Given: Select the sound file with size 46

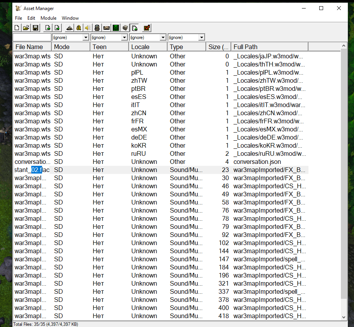Looking at the screenshot, I should [x=161, y=186].
